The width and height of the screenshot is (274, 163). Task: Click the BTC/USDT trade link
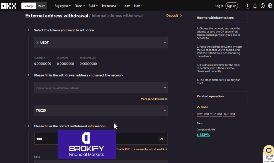coord(203,114)
